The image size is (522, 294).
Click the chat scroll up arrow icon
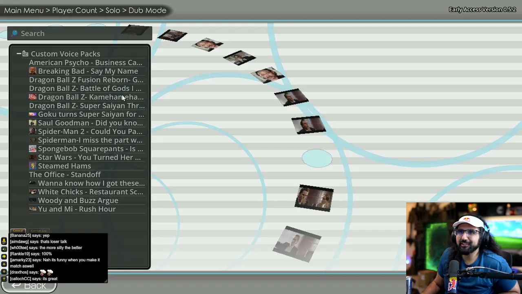pos(4,264)
